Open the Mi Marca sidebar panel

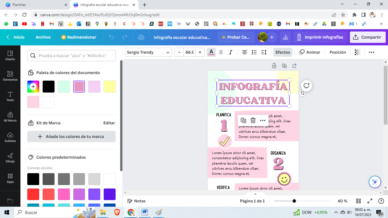(10, 117)
